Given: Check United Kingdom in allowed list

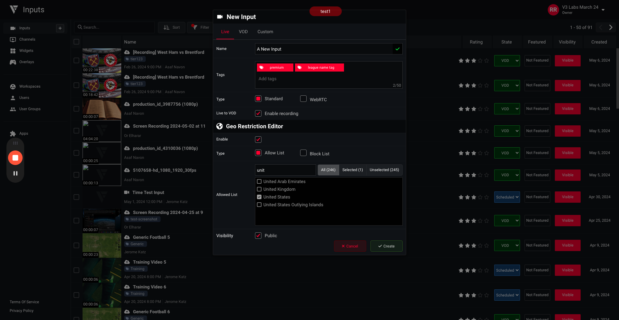Looking at the screenshot, I should point(259,189).
